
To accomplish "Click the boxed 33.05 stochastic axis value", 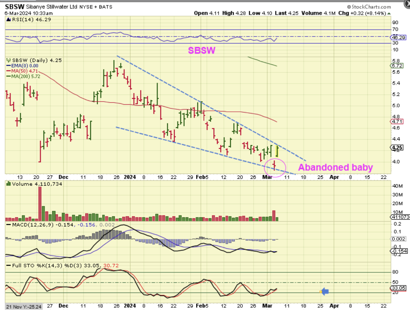I will (x=398, y=288).
